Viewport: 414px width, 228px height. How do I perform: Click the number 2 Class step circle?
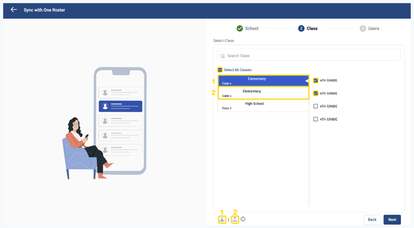pos(301,28)
